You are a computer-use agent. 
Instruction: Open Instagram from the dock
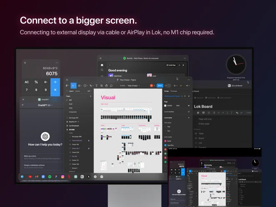pyautogui.click(x=63, y=177)
